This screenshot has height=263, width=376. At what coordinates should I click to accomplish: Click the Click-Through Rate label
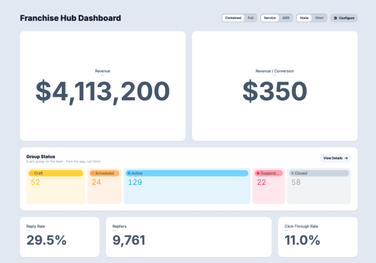(301, 226)
